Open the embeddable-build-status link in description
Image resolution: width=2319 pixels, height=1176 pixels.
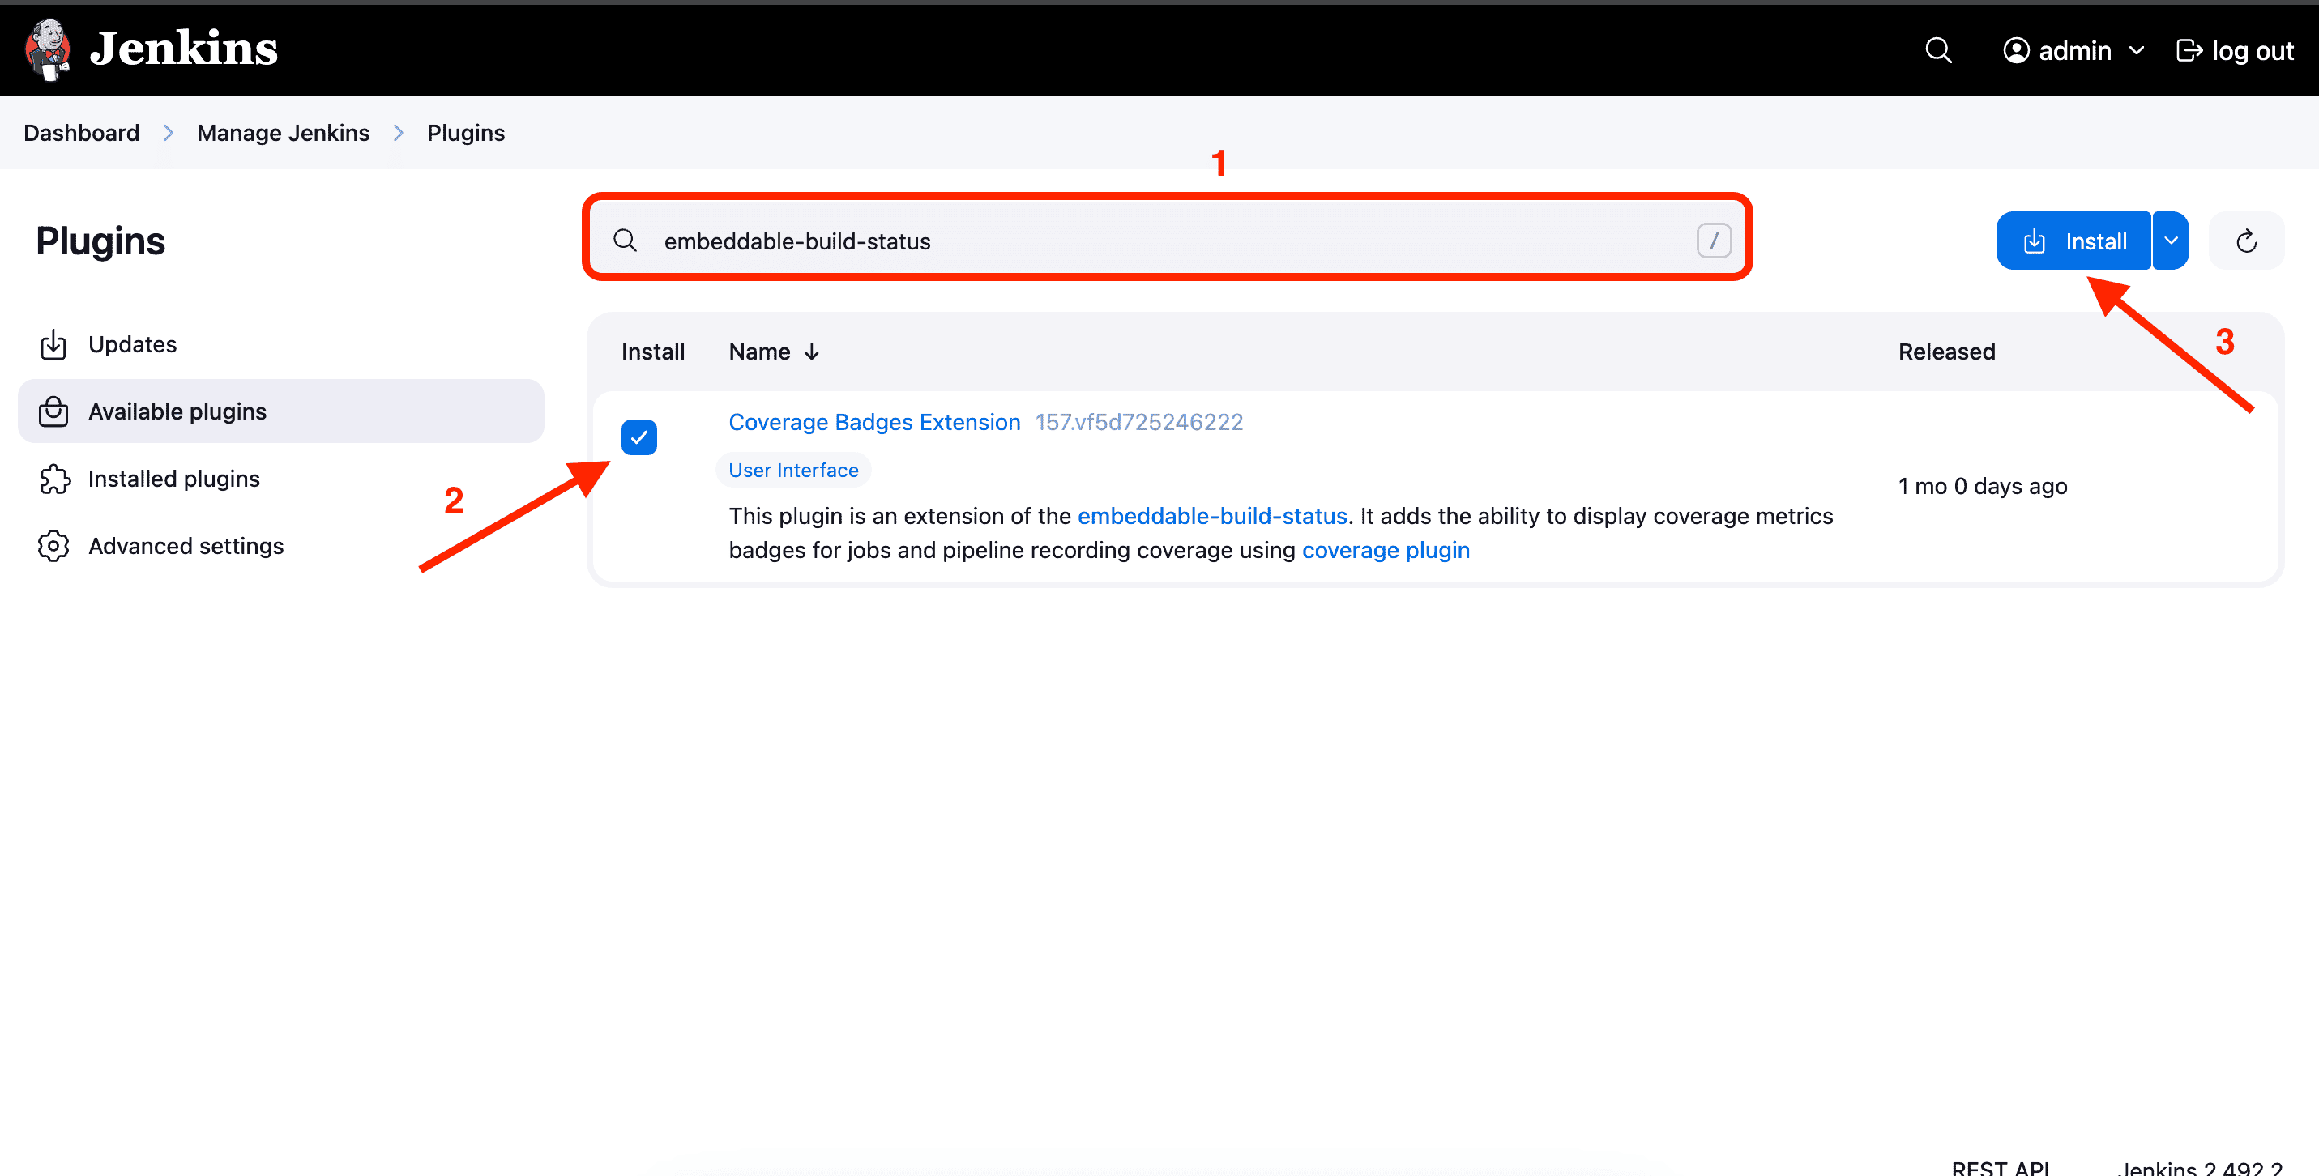pos(1211,517)
